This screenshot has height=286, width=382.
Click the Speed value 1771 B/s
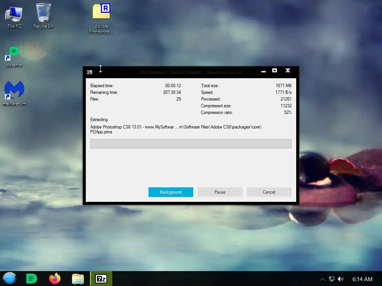(x=284, y=92)
